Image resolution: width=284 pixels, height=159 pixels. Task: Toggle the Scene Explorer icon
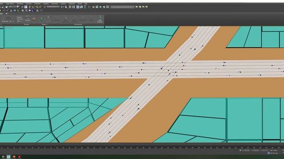pos(70,7)
